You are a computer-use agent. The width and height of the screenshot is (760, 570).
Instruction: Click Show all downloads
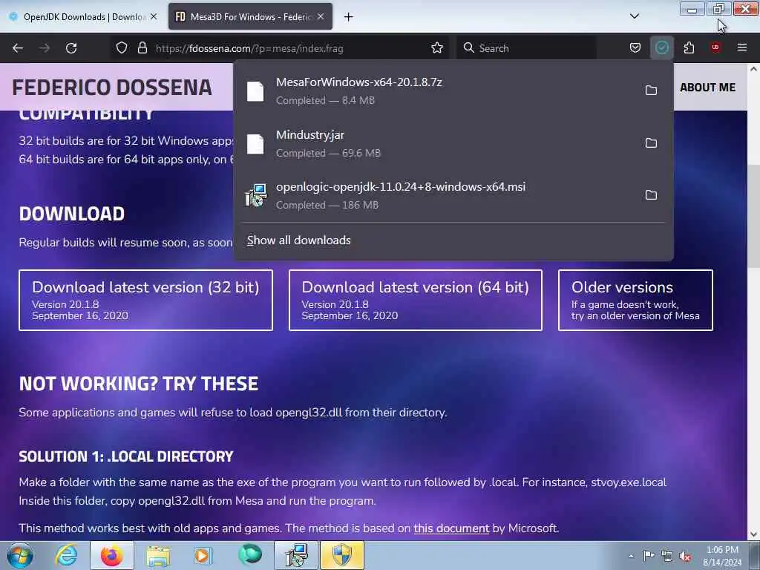click(x=298, y=240)
